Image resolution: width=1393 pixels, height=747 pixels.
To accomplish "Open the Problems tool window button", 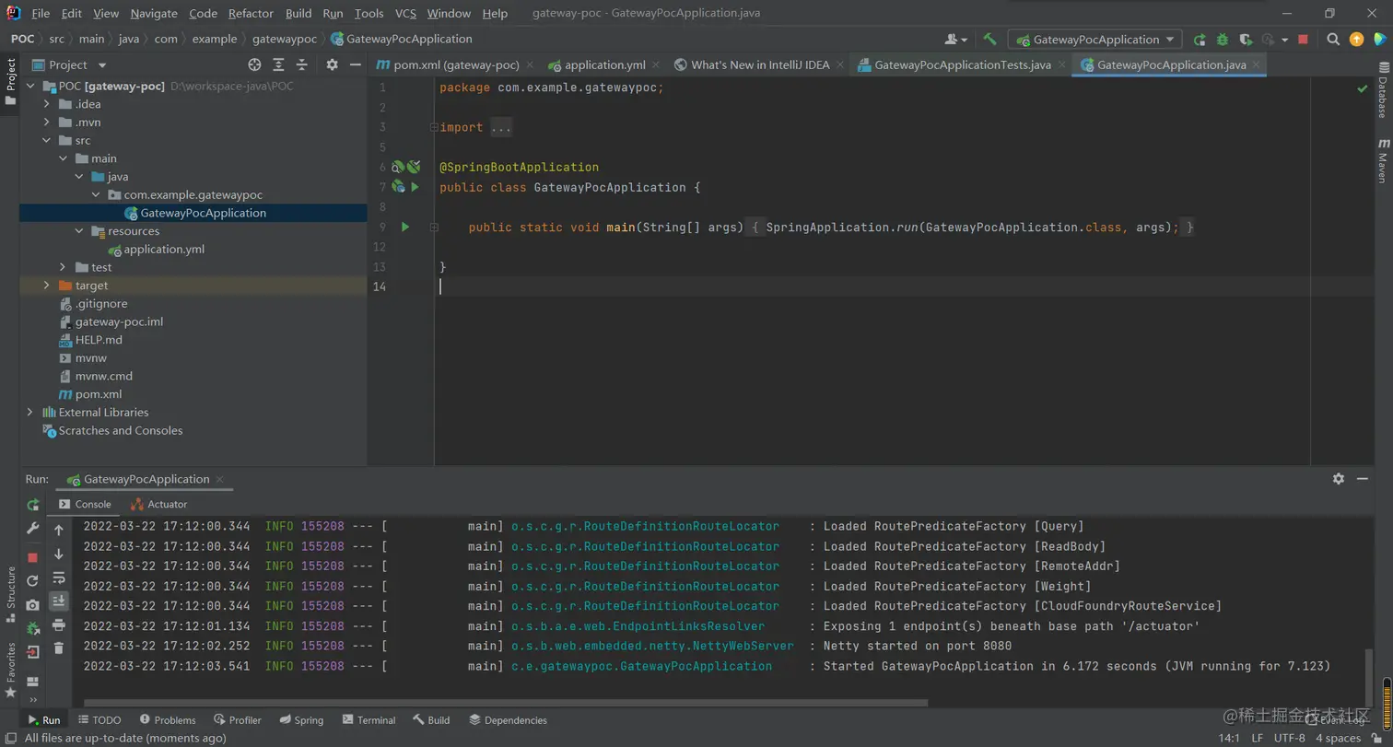I will [167, 720].
